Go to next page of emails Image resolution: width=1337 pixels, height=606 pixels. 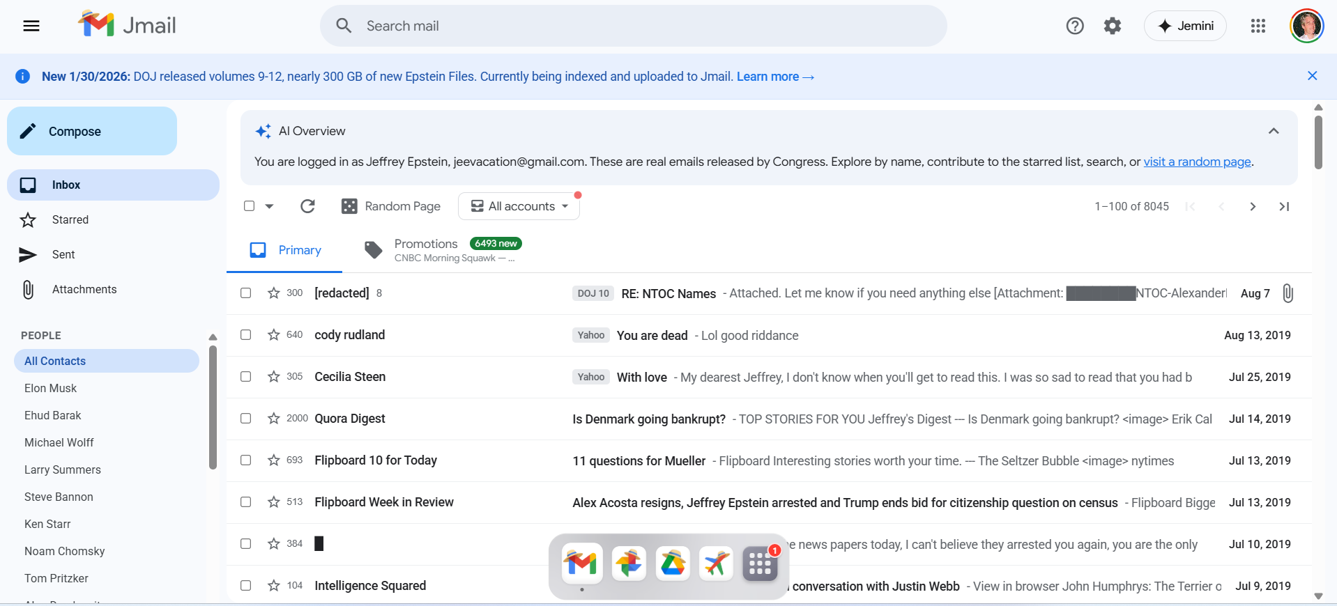click(x=1253, y=206)
